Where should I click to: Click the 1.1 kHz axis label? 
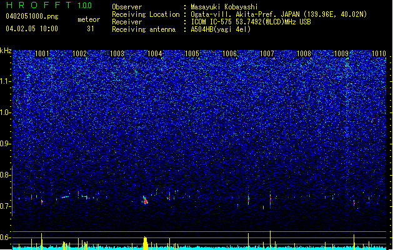pos(6,81)
